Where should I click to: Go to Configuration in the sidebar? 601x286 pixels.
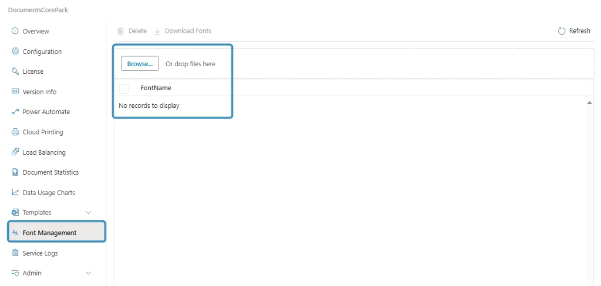pos(42,52)
